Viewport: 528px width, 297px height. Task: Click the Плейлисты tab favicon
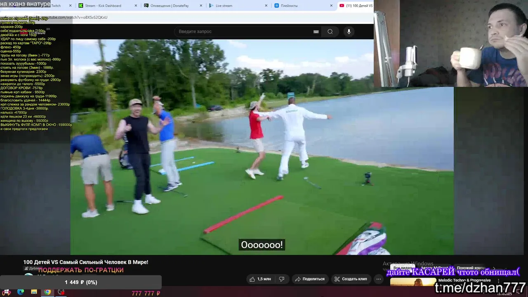[276, 6]
